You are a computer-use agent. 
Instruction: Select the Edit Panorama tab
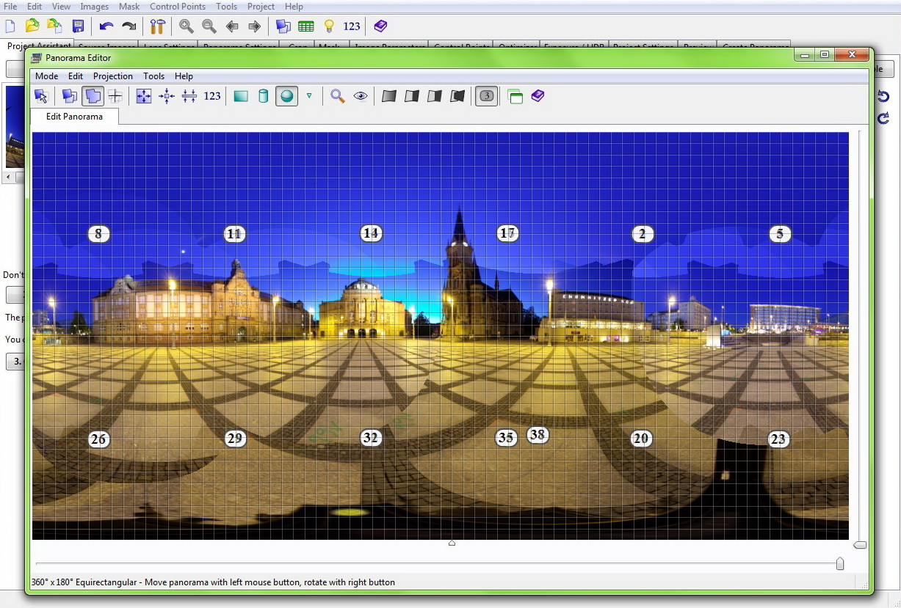point(74,117)
